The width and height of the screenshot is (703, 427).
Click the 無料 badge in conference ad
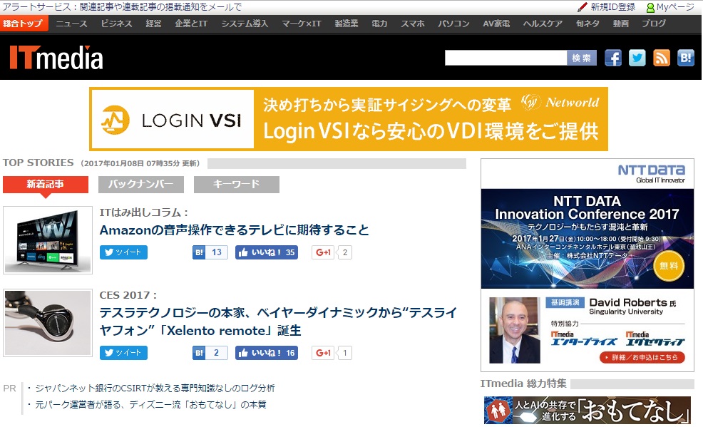(669, 266)
